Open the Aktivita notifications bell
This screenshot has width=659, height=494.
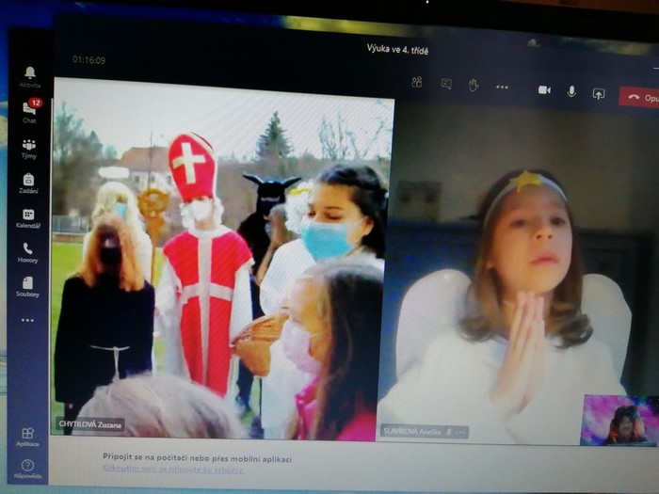tap(29, 75)
